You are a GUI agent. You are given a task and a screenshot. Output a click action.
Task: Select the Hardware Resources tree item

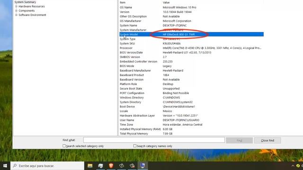coord(32,6)
